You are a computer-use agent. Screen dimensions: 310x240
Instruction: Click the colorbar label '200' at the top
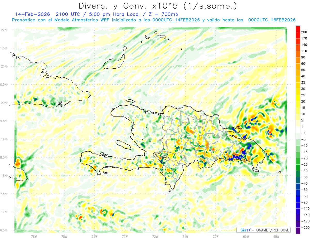[304, 32]
